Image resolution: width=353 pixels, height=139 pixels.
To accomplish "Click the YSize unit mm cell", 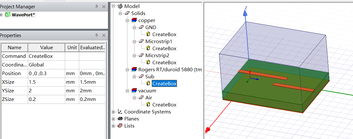I will pyautogui.click(x=72, y=90).
